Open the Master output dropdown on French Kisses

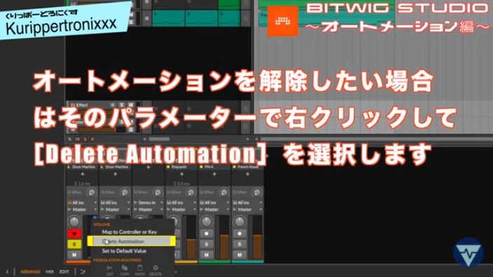247,209
